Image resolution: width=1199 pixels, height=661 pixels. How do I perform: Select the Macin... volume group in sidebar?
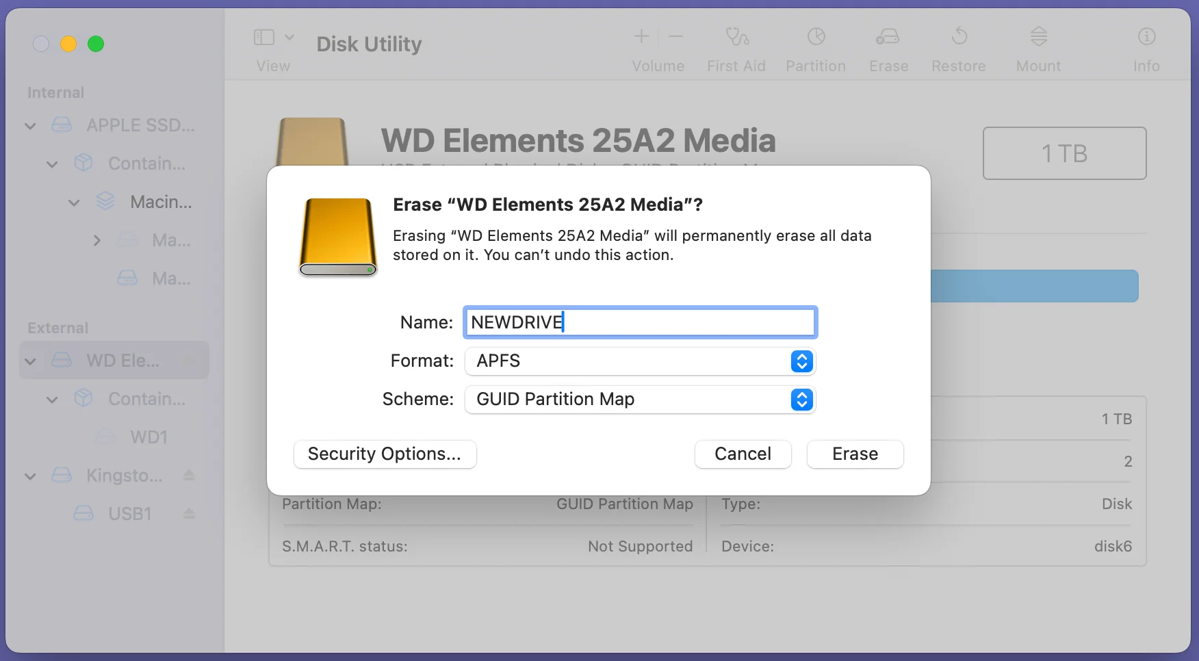[x=161, y=202]
